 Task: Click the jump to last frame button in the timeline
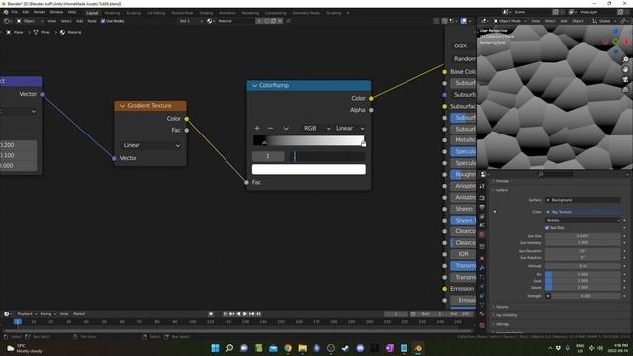(259, 314)
